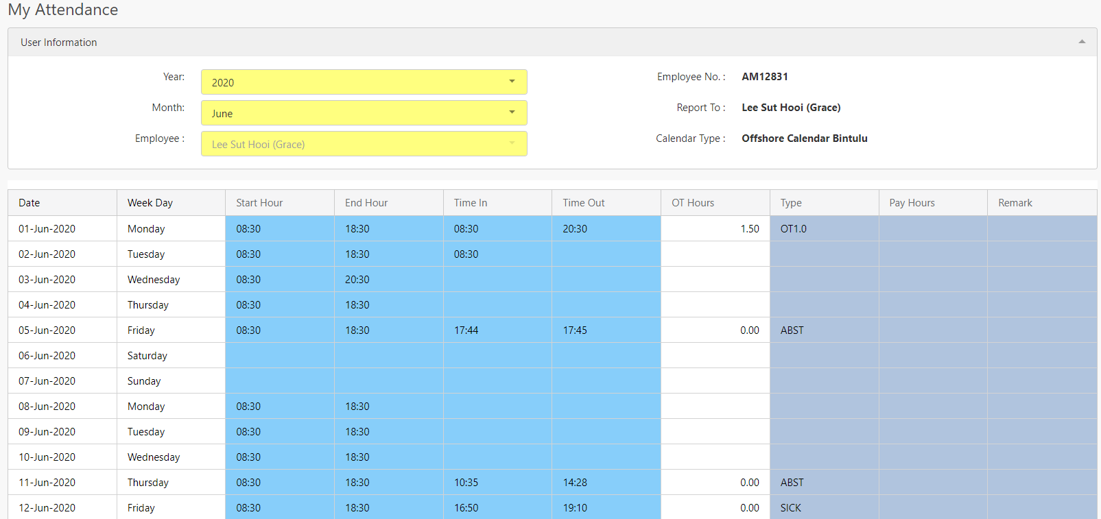Collapse the User Information panel arrow
1101x519 pixels.
(1082, 42)
